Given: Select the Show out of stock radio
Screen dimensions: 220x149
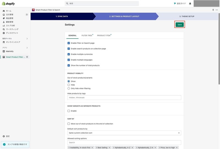Looking at the screenshot, I should (68, 81).
